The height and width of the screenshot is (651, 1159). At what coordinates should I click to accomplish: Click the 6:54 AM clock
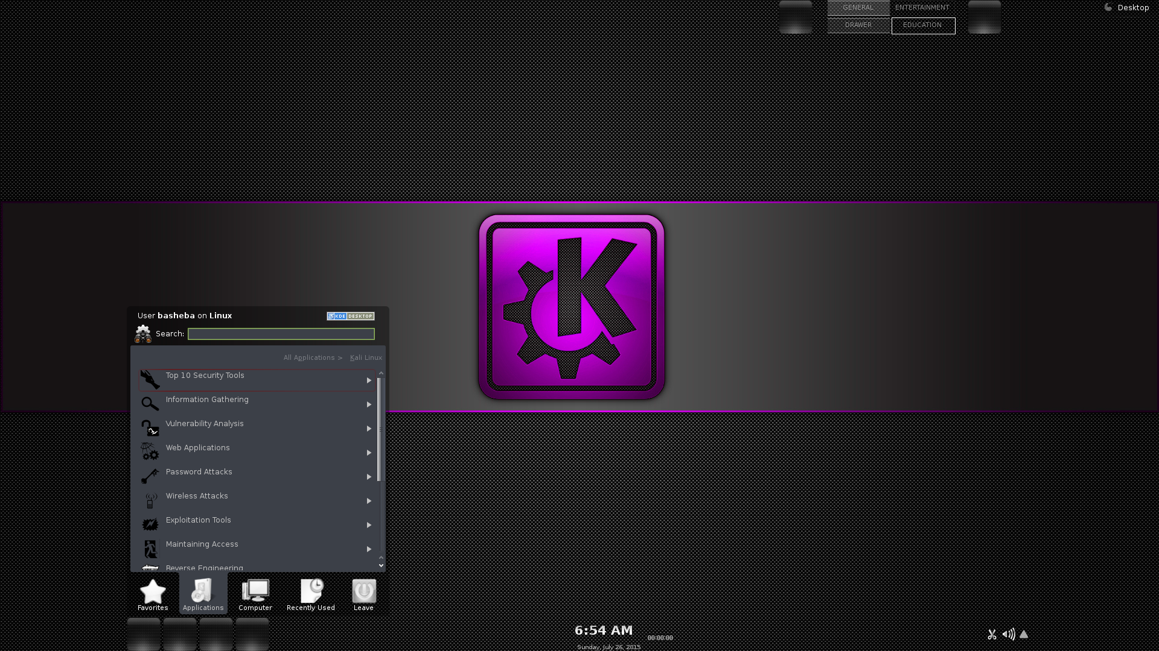click(x=604, y=631)
